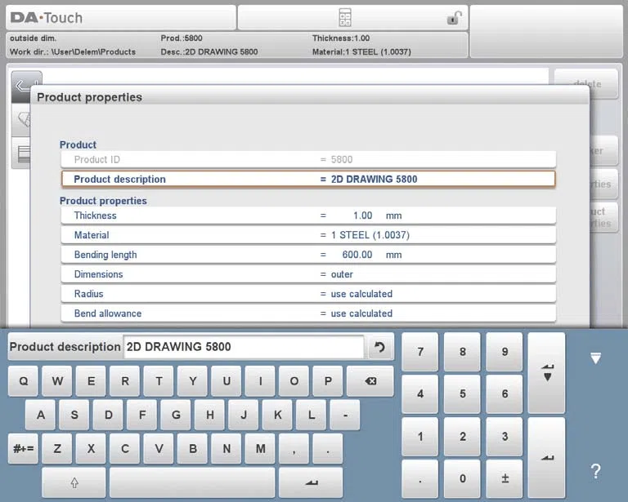The image size is (628, 502).
Task: Tap the enter-and-next arrow key
Action: 547,372
